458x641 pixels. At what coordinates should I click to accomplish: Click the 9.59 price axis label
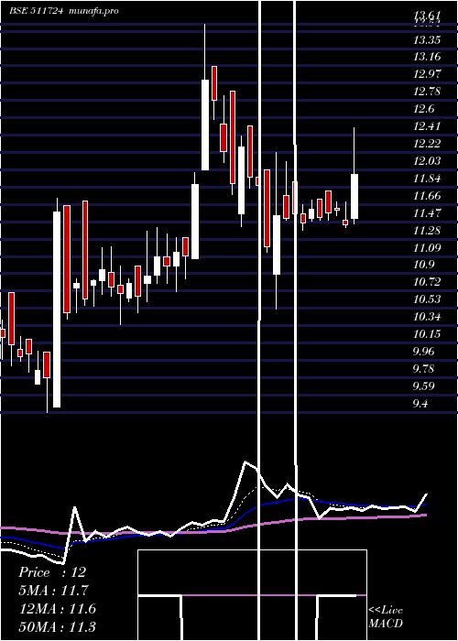(x=424, y=386)
